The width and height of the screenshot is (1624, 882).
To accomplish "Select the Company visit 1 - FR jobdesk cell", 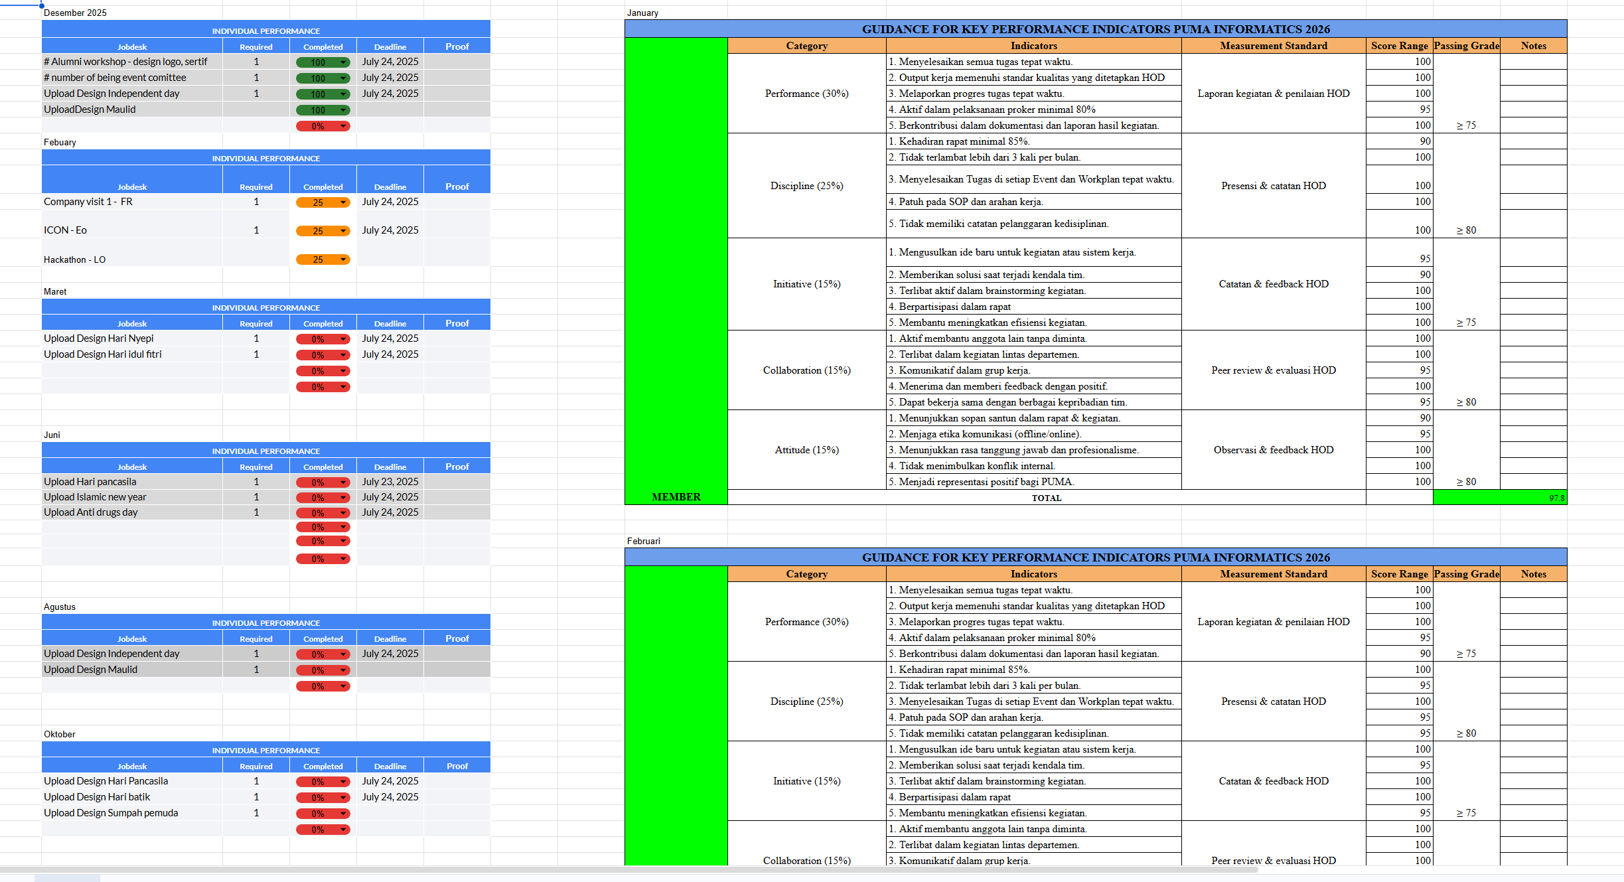I will click(132, 202).
